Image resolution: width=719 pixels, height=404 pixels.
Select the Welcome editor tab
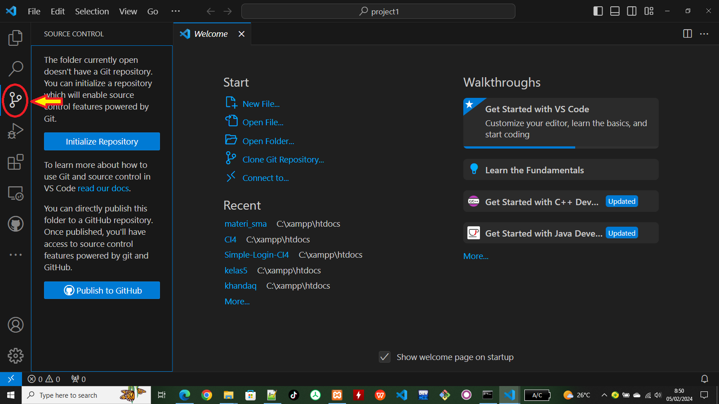click(212, 34)
